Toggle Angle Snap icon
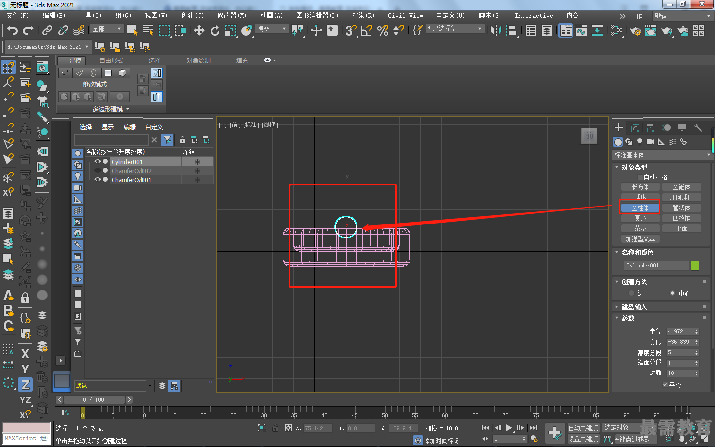Image resolution: width=715 pixels, height=447 pixels. point(366,31)
